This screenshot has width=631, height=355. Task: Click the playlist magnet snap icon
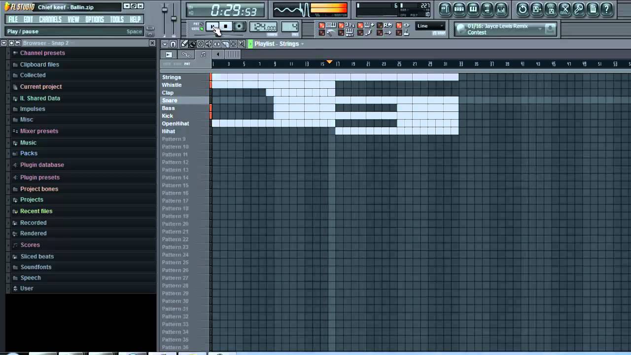[x=173, y=44]
